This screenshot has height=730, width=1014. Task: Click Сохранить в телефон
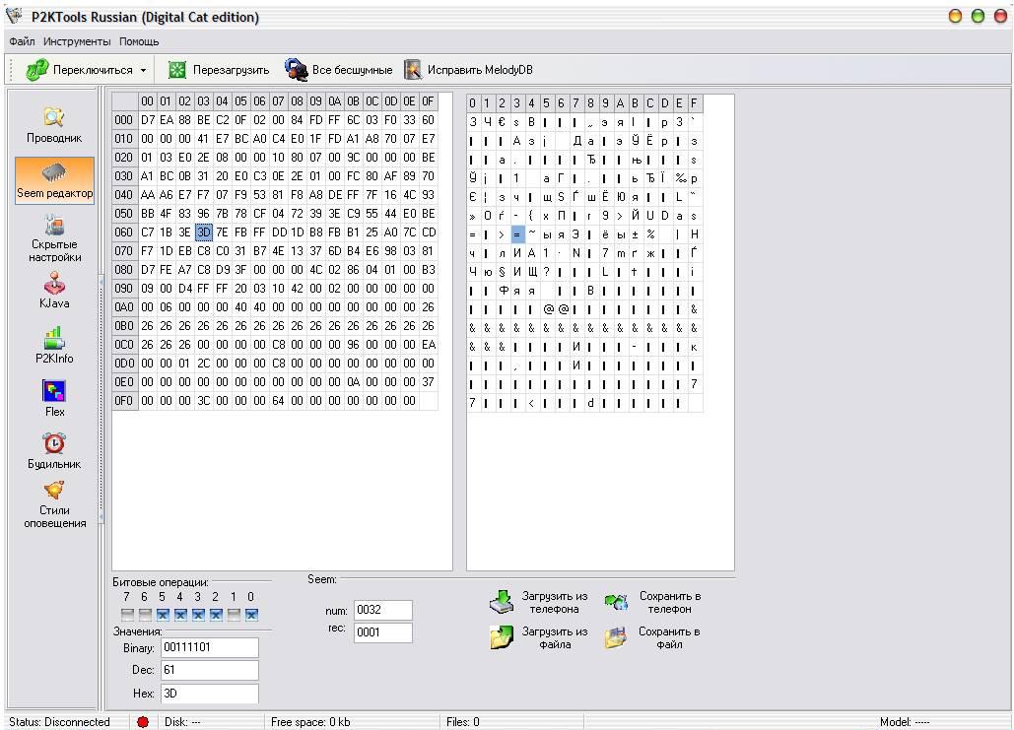tap(653, 602)
